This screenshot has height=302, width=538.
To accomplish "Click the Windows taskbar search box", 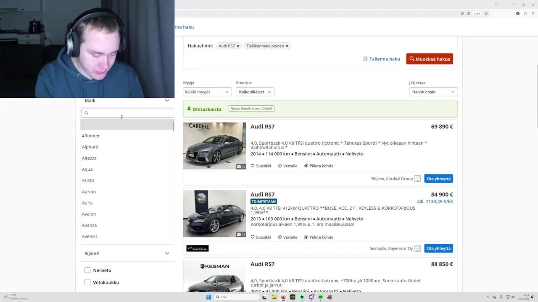I will tap(237, 297).
